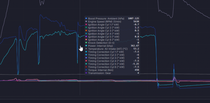Select the 'Ignition Angle Cyl 5 (° kW)' label
Image resolution: width=210 pixels, height=103 pixels.
104,37
